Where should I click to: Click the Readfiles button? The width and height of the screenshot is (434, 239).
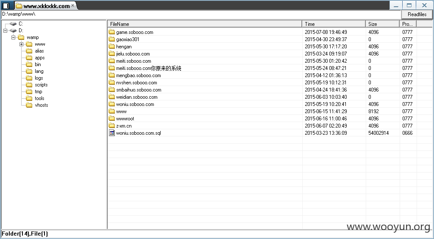tap(417, 14)
